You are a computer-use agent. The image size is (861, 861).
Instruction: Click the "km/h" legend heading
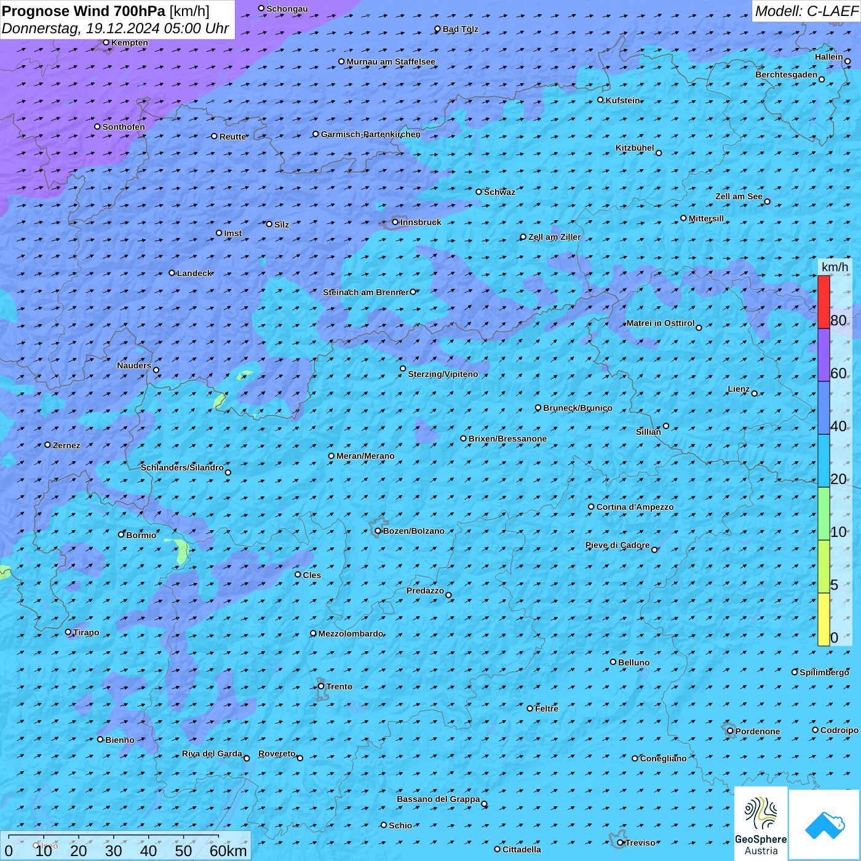click(835, 267)
